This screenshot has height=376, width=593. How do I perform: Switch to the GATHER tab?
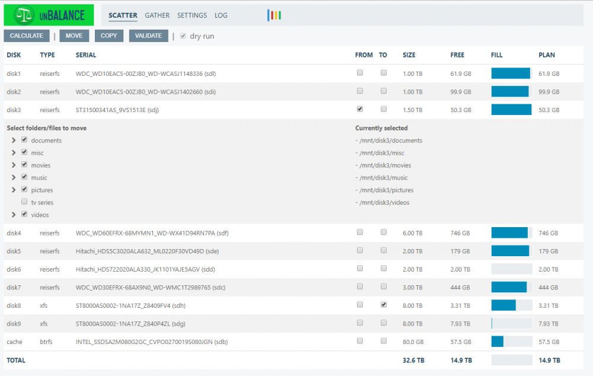click(x=157, y=15)
